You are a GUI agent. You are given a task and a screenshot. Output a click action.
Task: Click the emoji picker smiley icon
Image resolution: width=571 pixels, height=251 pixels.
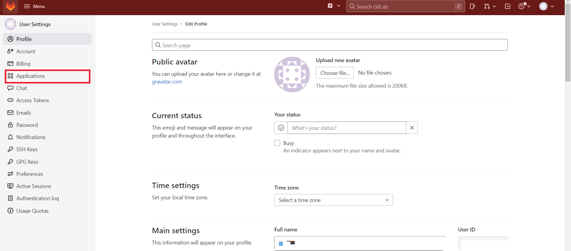[281, 128]
